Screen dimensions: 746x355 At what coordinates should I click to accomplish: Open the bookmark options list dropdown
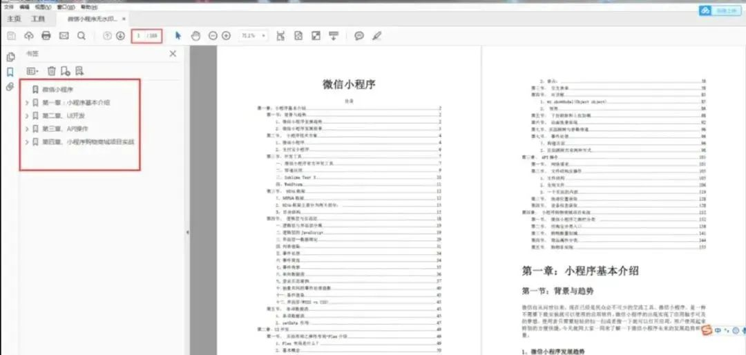[33, 71]
